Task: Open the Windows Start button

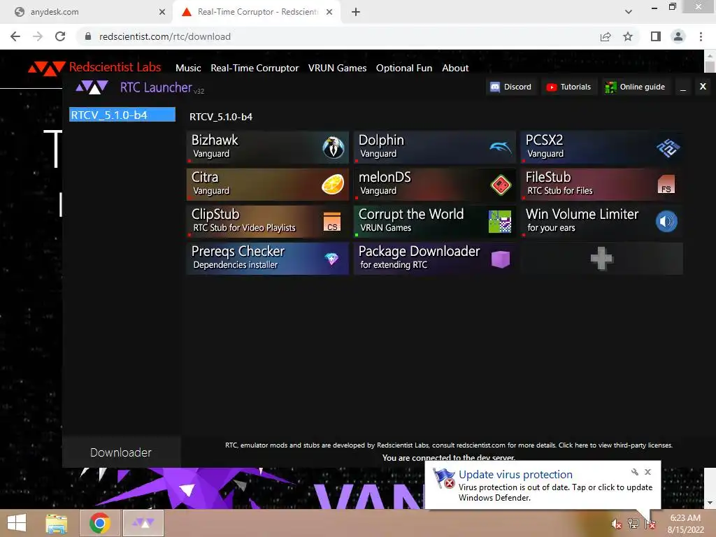Action: [17, 523]
